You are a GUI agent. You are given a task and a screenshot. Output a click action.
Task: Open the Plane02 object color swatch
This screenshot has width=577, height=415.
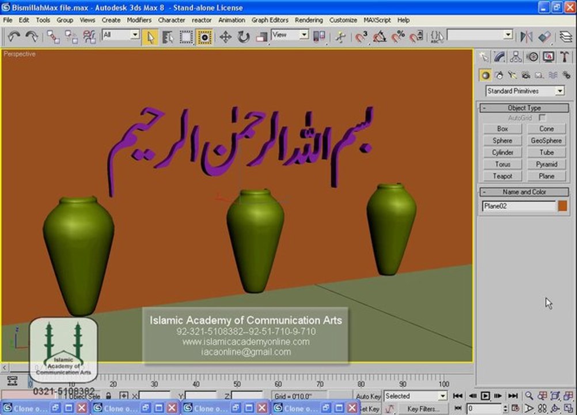[563, 206]
